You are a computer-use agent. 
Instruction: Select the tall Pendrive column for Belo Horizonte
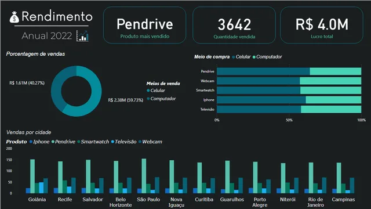pos(116,177)
